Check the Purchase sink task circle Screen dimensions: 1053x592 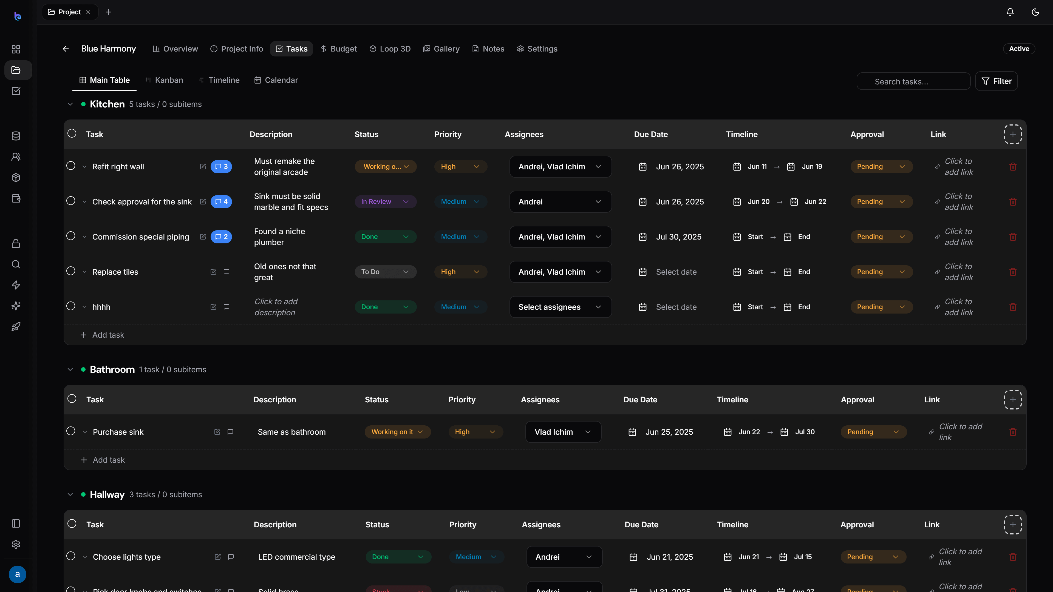click(71, 431)
